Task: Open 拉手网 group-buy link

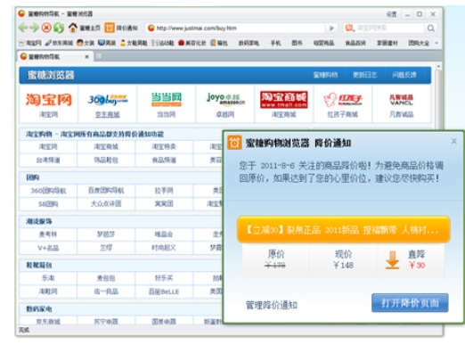Action: tap(164, 191)
